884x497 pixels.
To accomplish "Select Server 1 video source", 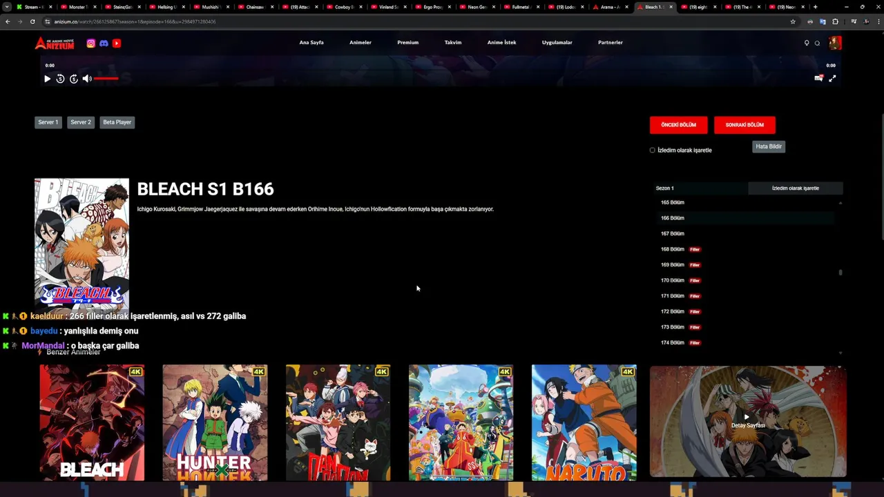I will [x=48, y=122].
